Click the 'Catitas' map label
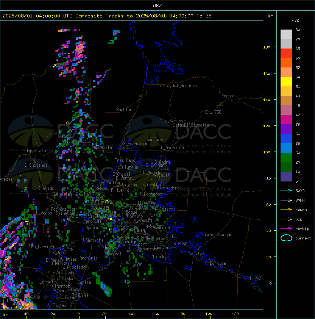This screenshot has width=315, height=319. [196, 253]
